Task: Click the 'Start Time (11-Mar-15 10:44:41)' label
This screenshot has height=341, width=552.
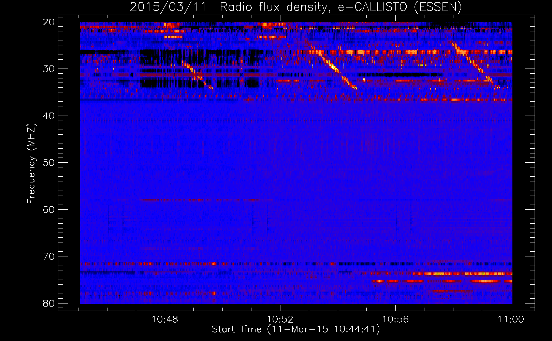Action: pos(296,329)
